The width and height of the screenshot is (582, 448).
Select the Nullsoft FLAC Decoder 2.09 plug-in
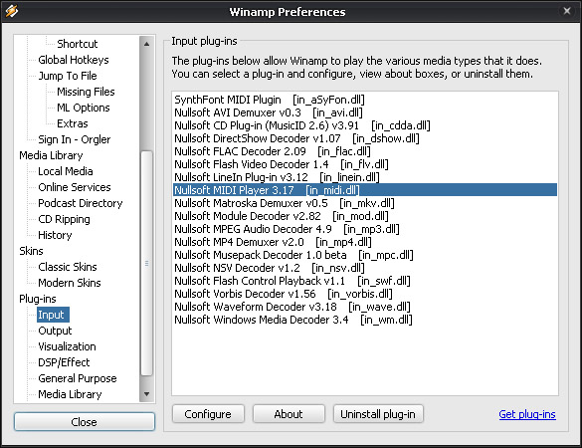pyautogui.click(x=273, y=151)
